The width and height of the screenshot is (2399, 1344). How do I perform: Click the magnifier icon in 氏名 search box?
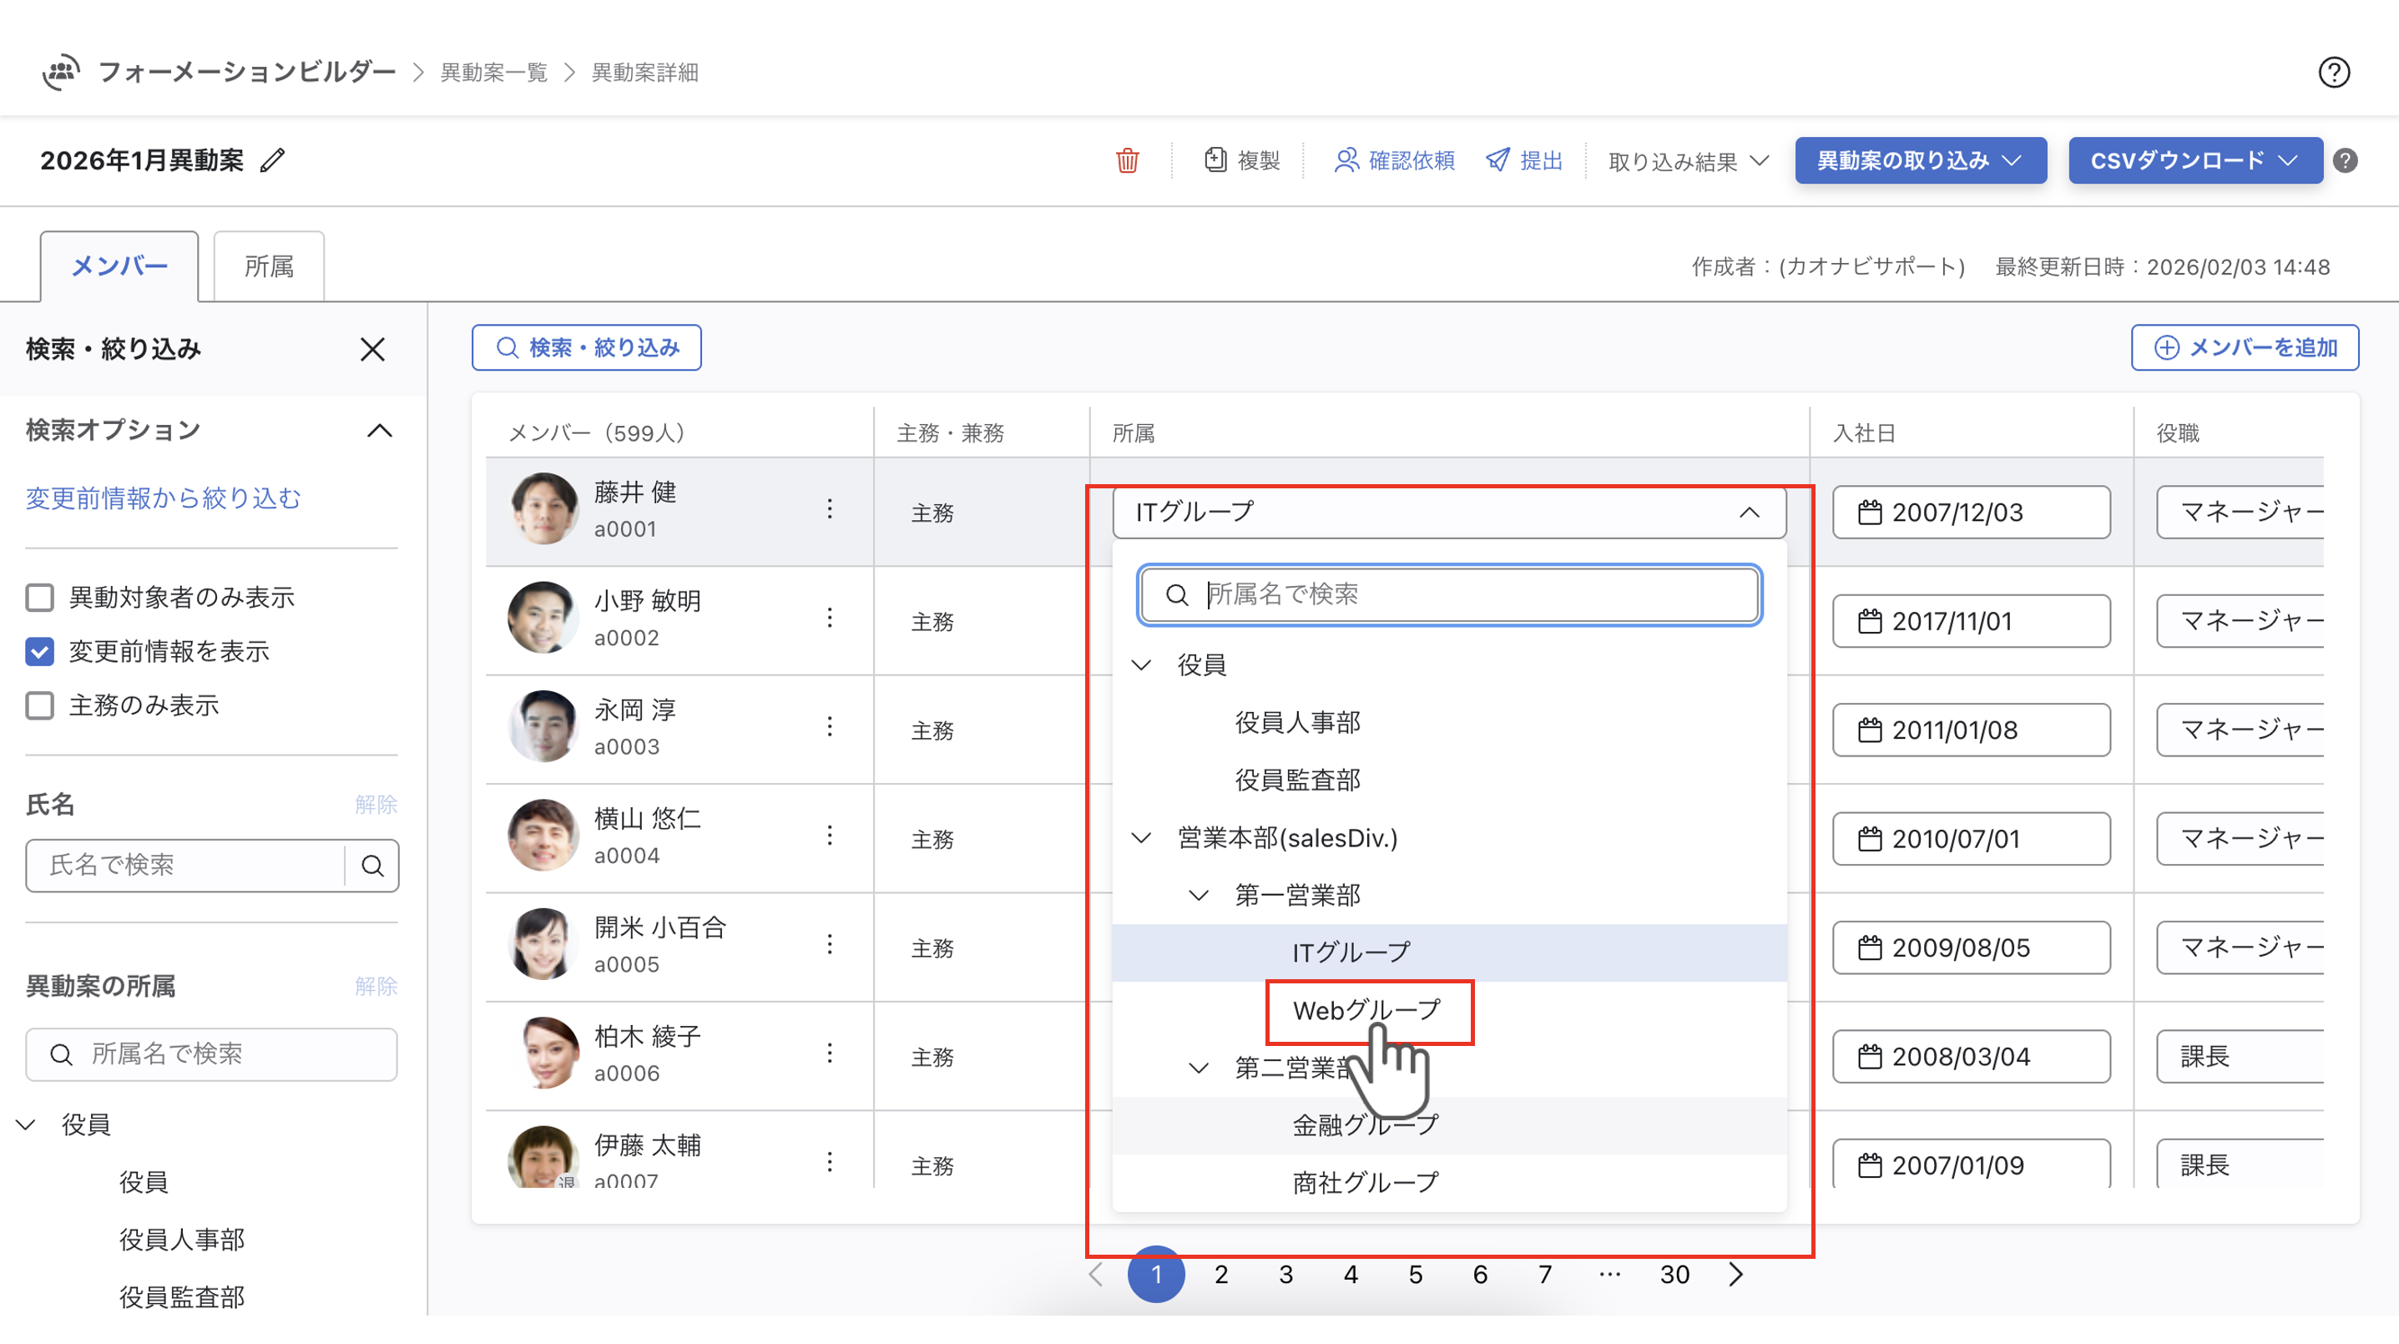pos(372,866)
